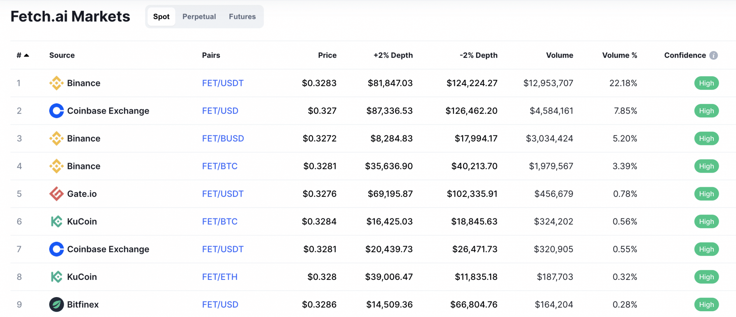Click High badge in KuCoin FET/ETH row
736x317 pixels.
(706, 277)
